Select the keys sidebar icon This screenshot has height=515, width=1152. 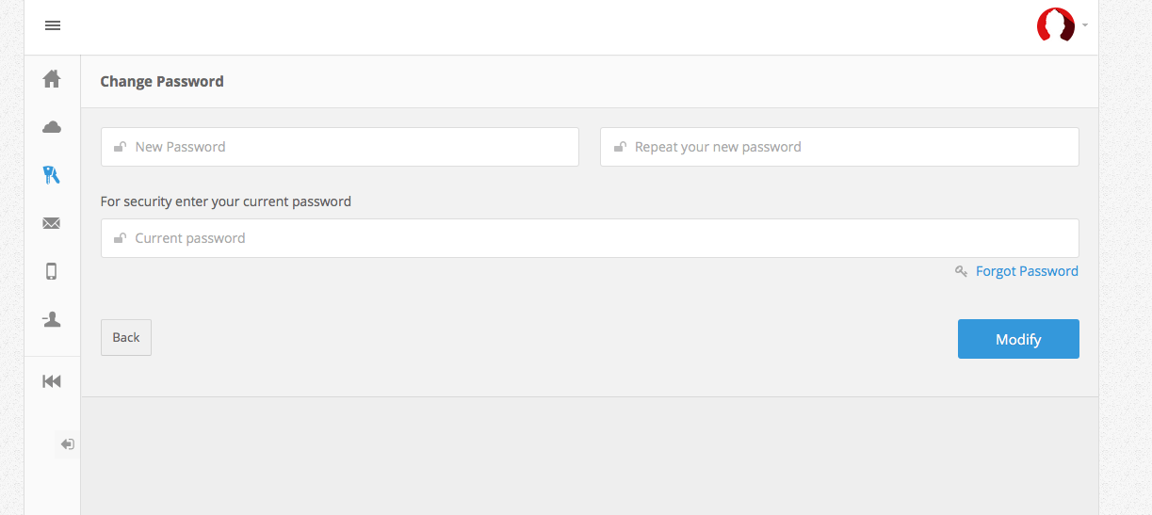52,174
